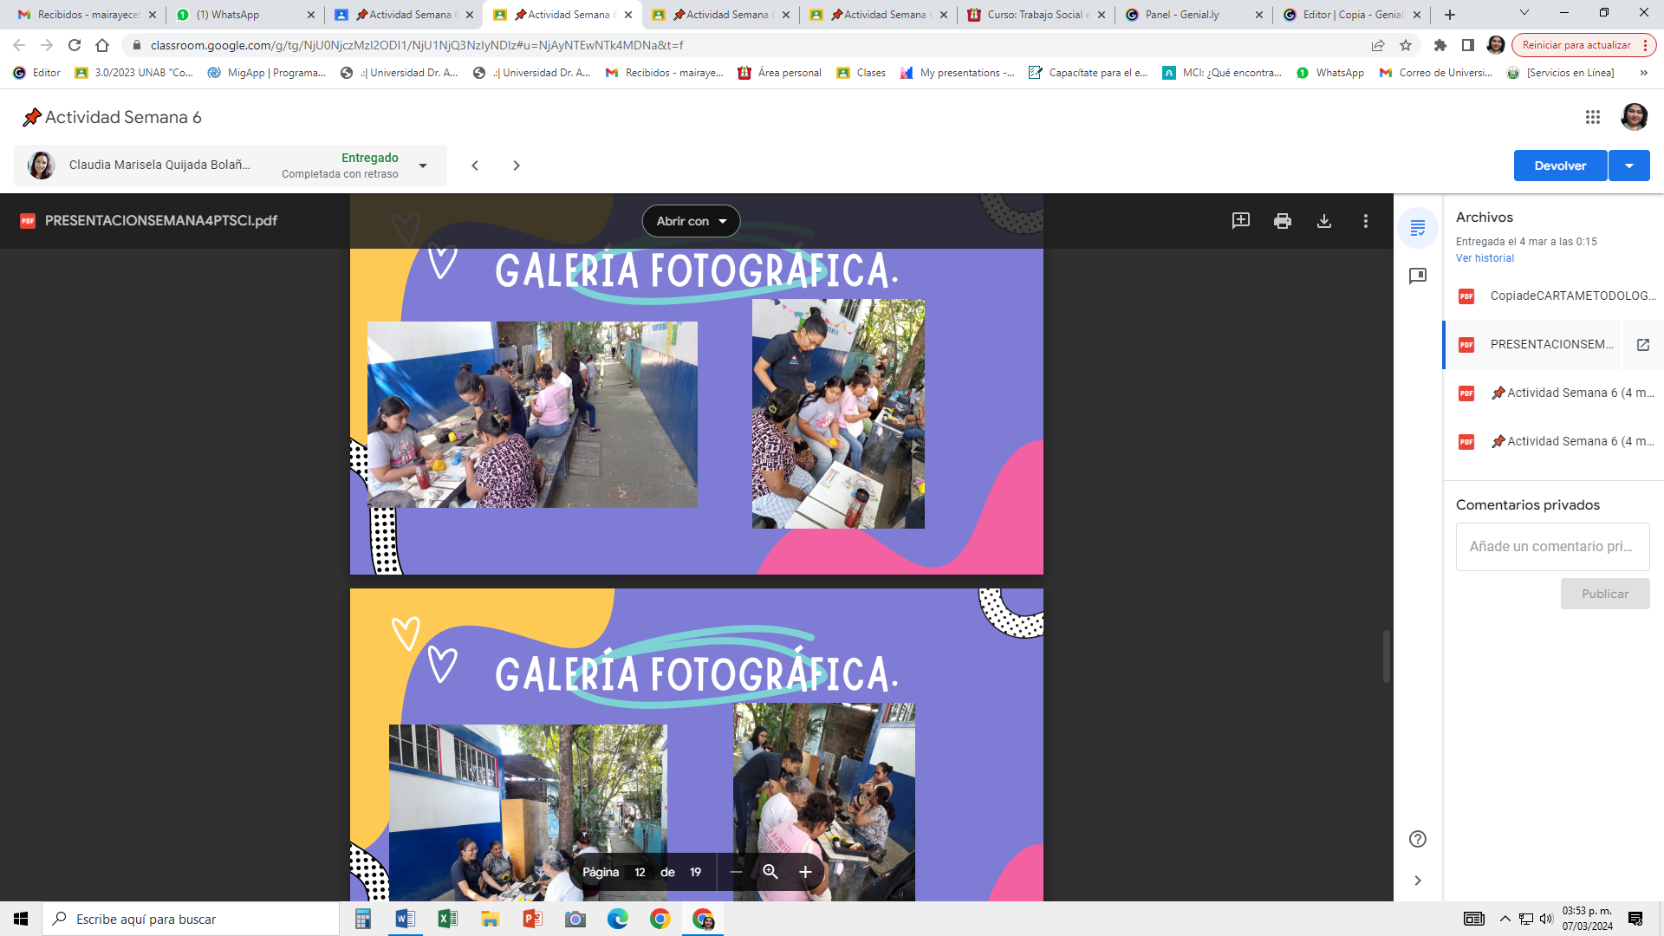1664x936 pixels.
Task: Click the private comment input field
Action: point(1551,547)
